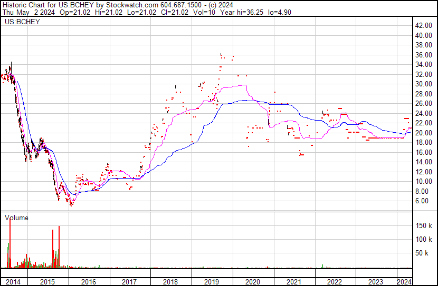Click the Stockwatch.com text in chart title

[x=128, y=4]
